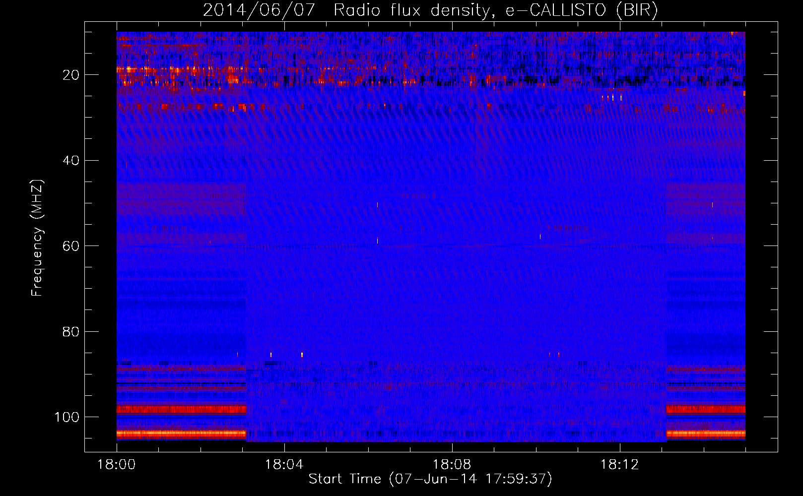Viewport: 803px width, 496px height.
Task: Click the 40 MHz frequency tick label
Action: pyautogui.click(x=71, y=161)
